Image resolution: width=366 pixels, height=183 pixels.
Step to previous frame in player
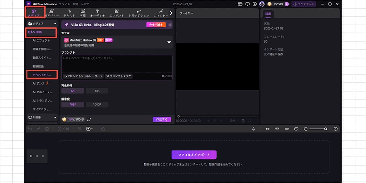coord(209,121)
